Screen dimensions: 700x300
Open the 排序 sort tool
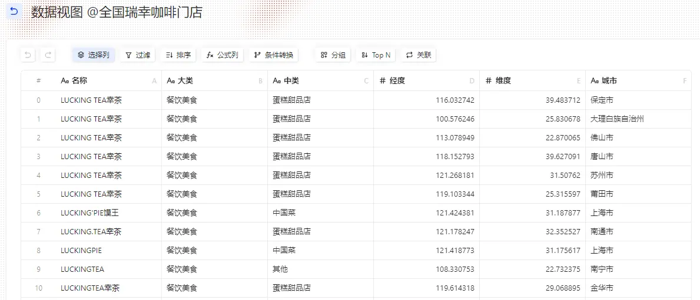[x=178, y=55]
